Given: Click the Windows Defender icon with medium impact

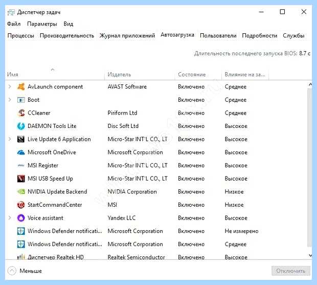Looking at the screenshot, I should (21, 244).
